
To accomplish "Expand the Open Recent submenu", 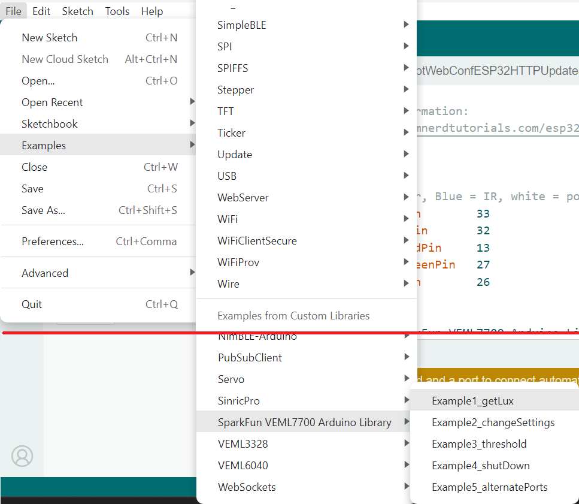I will 99,102.
